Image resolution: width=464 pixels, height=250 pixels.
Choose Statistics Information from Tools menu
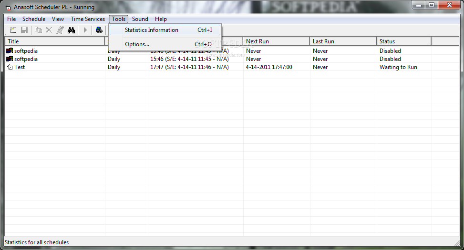pos(165,30)
